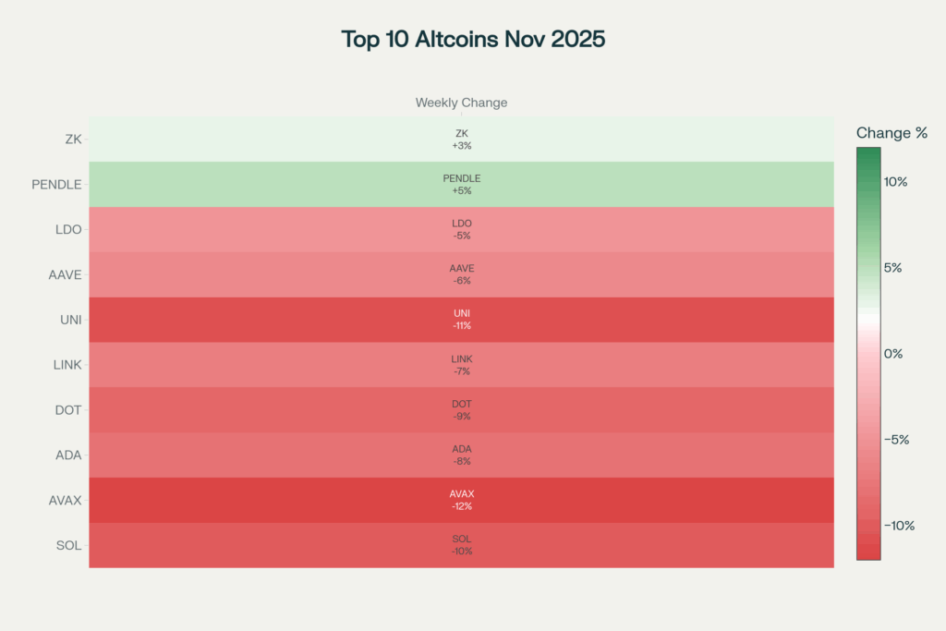Select the PENDLE +5% heatmap cell
This screenshot has width=946, height=631.
[x=461, y=185]
